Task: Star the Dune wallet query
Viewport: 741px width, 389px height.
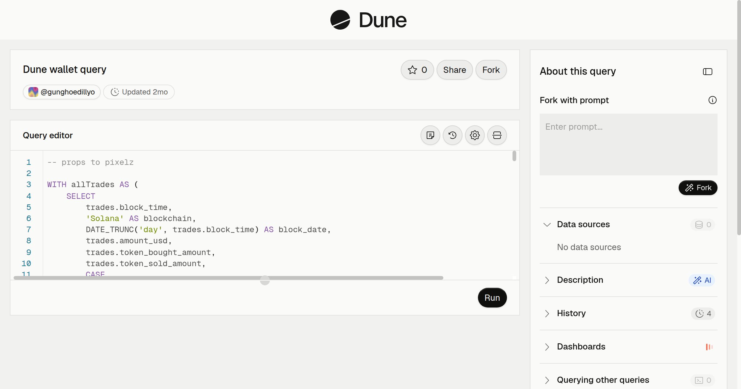Action: tap(417, 70)
